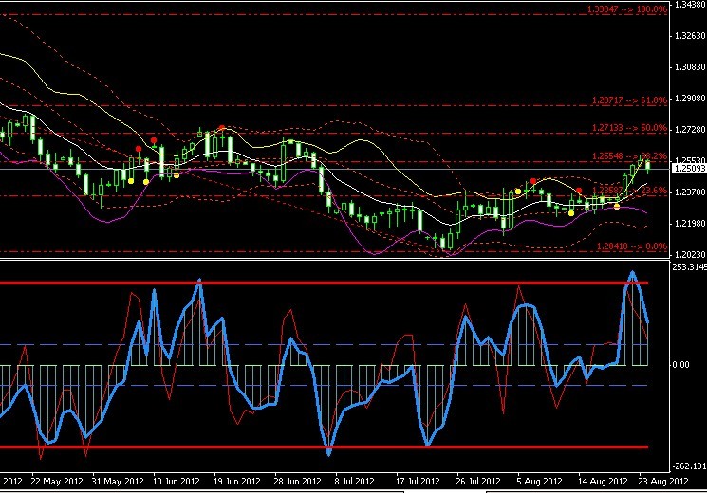The image size is (707, 493).
Task: Select the current price tag 1.25093
Action: point(689,169)
